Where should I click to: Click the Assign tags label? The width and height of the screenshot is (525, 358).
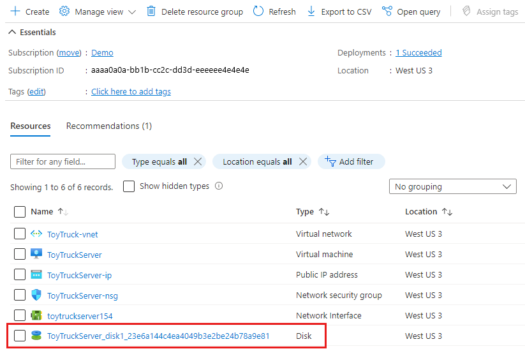click(x=497, y=12)
